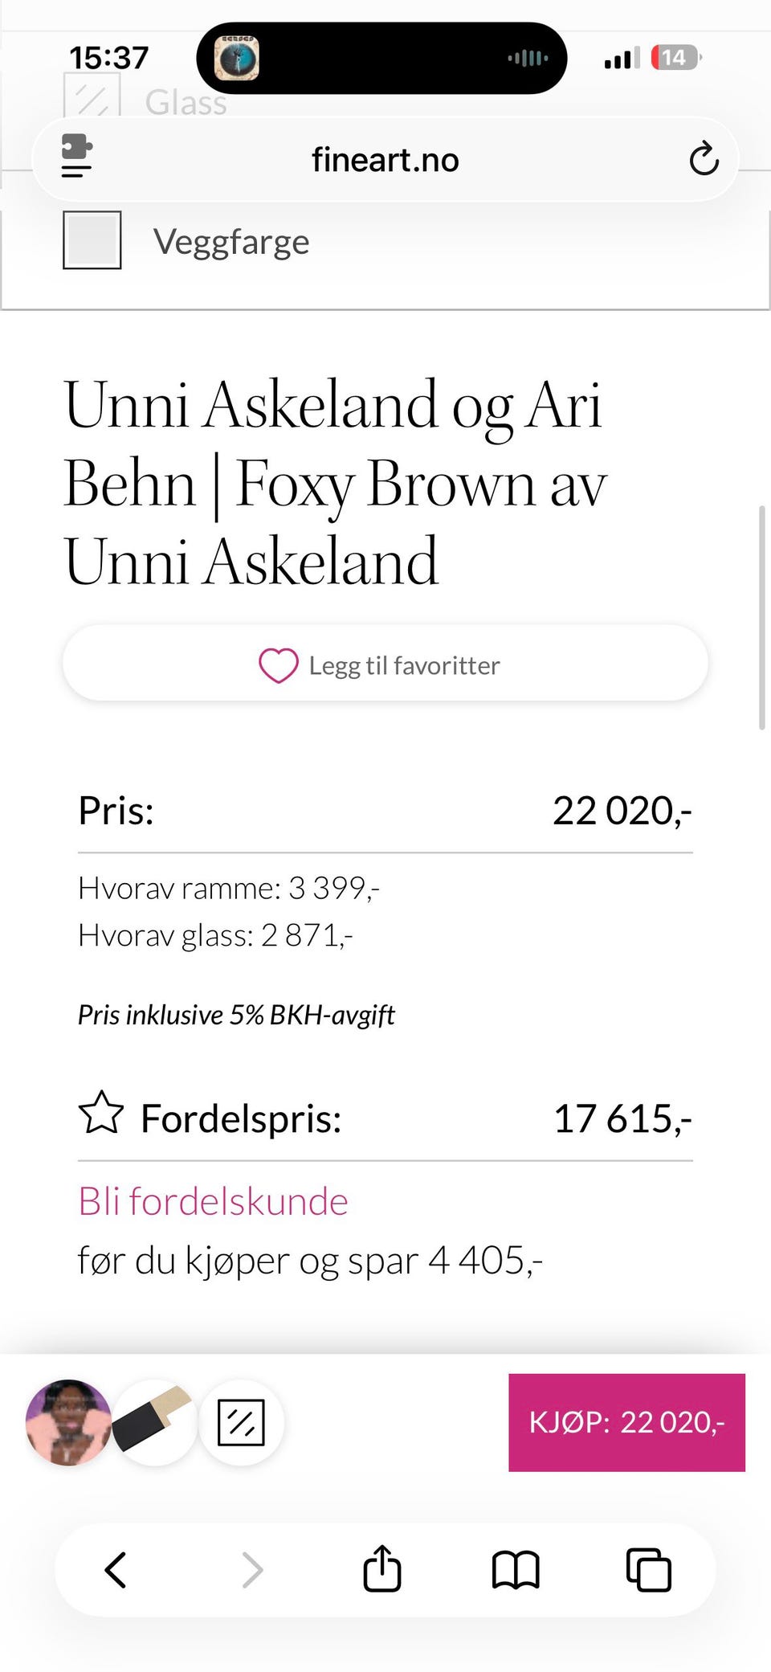Go back with the left chevron
The height and width of the screenshot is (1672, 771).
[116, 1569]
